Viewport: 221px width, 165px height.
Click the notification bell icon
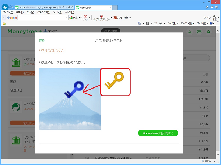point(190,32)
